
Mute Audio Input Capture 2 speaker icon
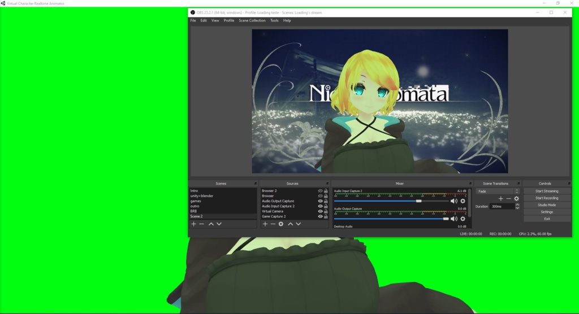point(454,201)
